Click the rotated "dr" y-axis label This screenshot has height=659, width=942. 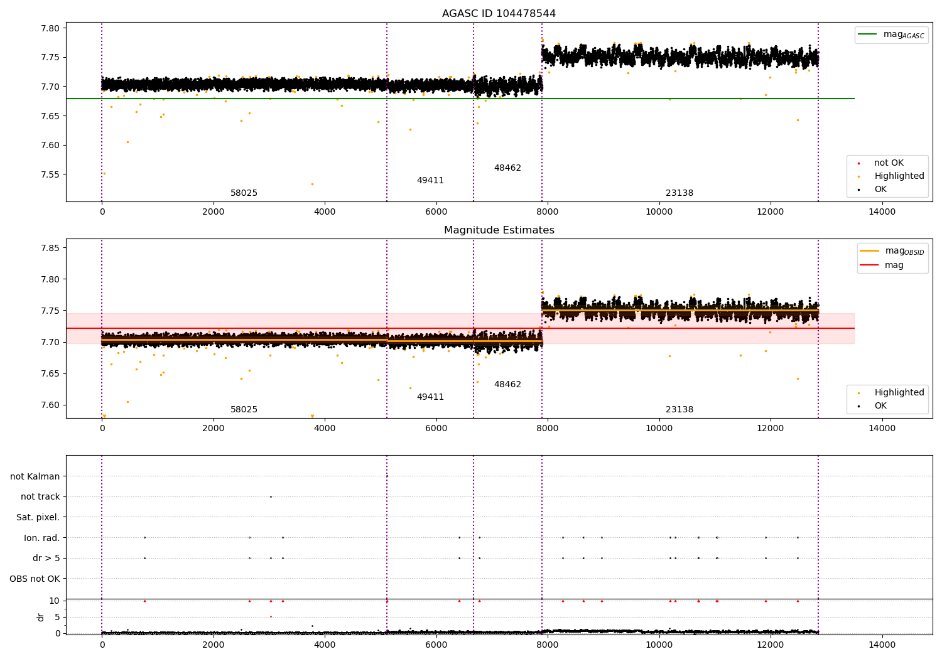(41, 617)
